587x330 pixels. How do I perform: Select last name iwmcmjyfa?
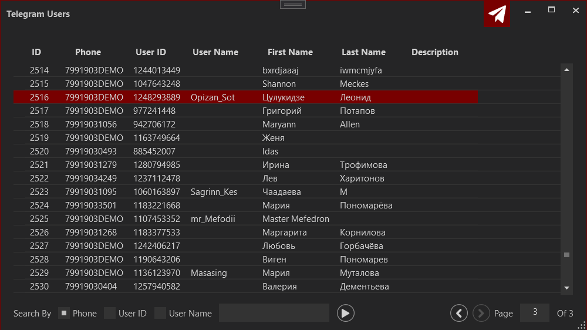coord(360,70)
